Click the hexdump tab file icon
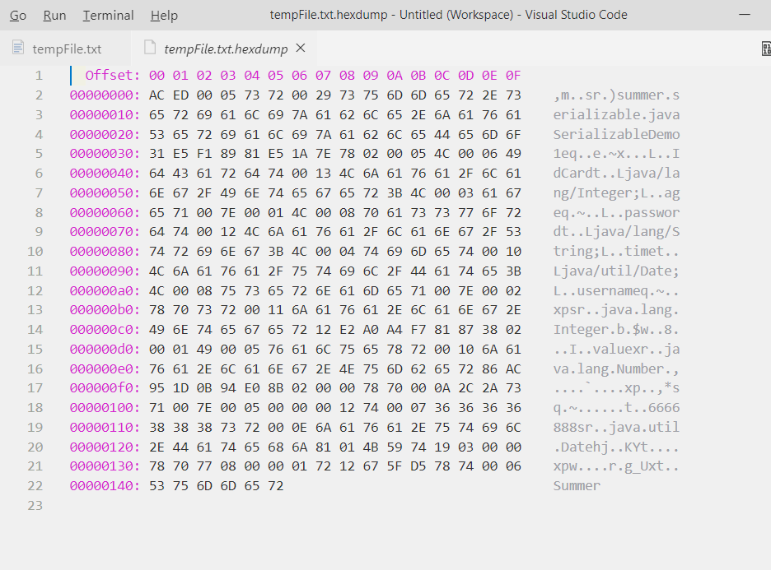771x570 pixels. click(x=149, y=48)
